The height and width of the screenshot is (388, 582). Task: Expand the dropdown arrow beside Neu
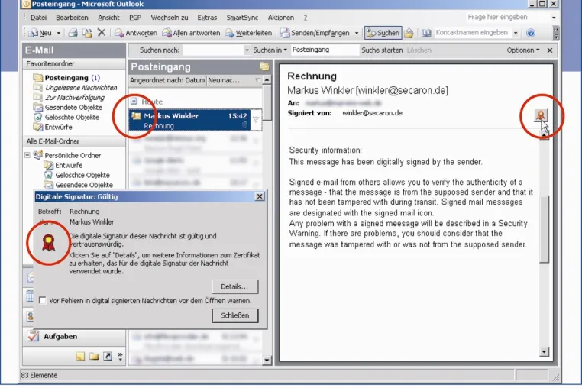(58, 33)
